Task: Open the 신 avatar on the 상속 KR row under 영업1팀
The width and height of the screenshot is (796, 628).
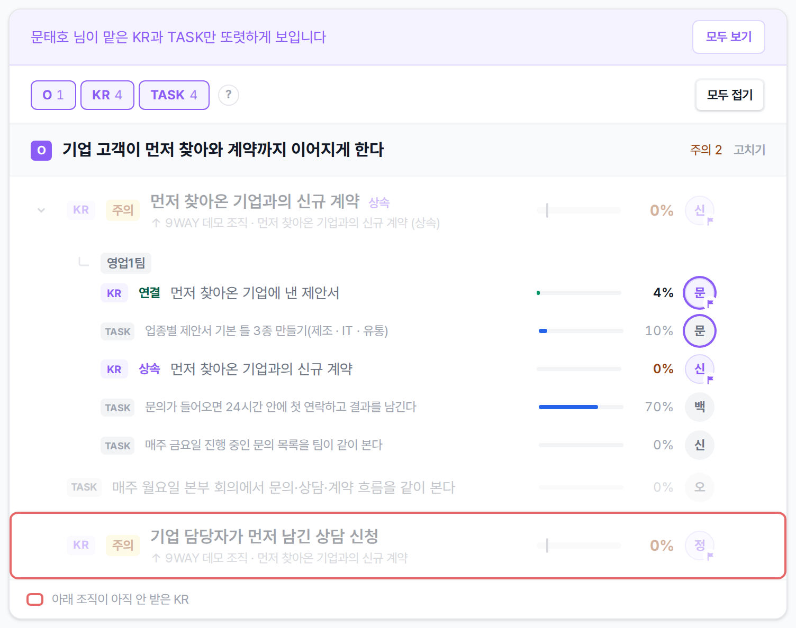Action: (700, 369)
